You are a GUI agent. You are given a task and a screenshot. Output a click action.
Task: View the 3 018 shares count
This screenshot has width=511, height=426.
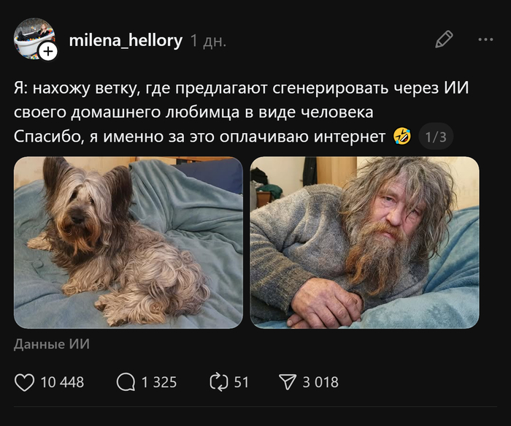[x=320, y=382]
